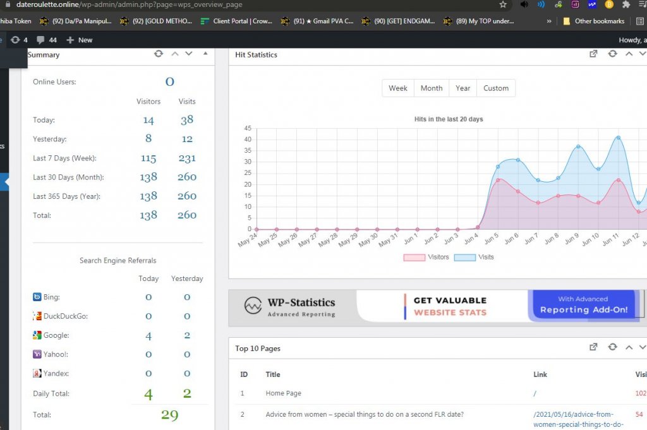Open the Da/Pa Manipul bookmark
Viewport: 647px width, 430px height.
pyautogui.click(x=76, y=21)
